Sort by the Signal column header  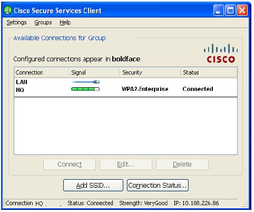[x=95, y=72]
